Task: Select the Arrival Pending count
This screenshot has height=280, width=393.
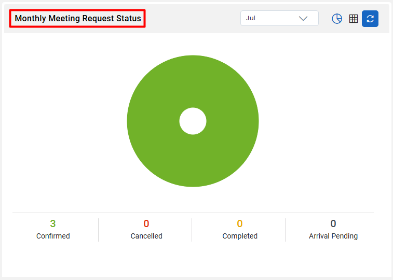Action: (333, 223)
